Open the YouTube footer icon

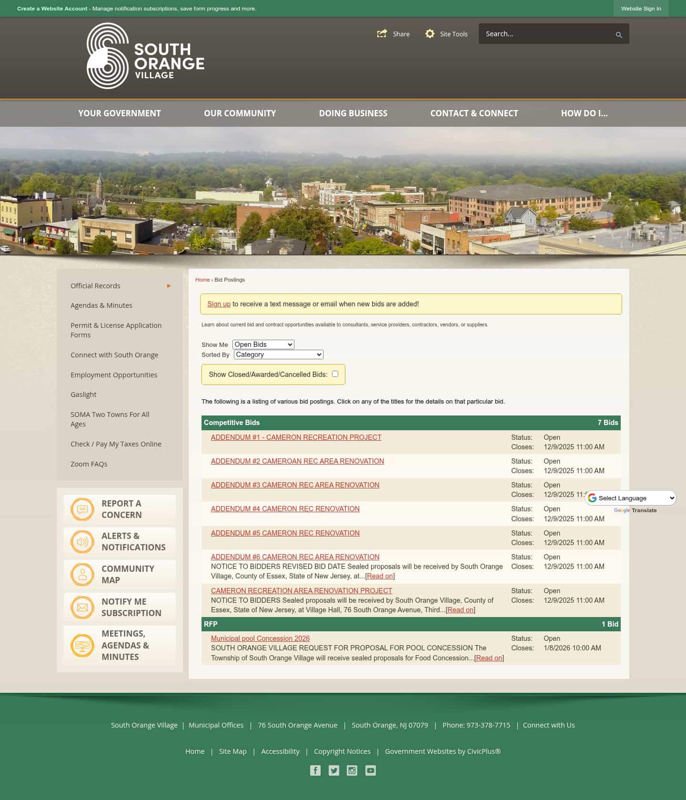371,770
